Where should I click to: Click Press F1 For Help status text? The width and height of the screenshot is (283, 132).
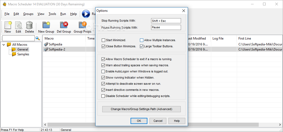coord(12,130)
